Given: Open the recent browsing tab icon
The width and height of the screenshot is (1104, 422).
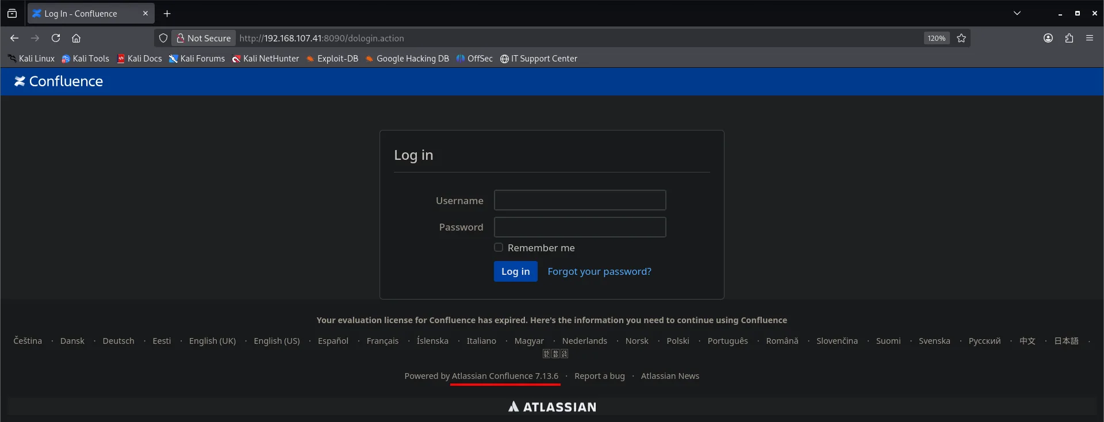Looking at the screenshot, I should point(12,13).
